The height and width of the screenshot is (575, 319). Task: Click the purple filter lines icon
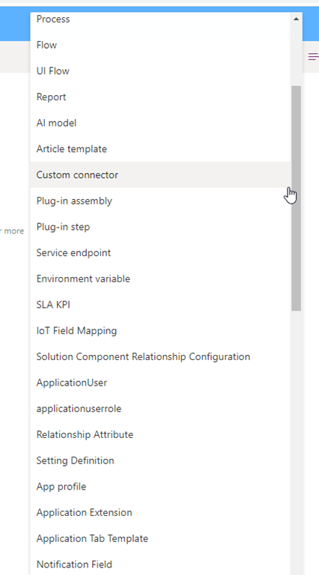coord(314,56)
